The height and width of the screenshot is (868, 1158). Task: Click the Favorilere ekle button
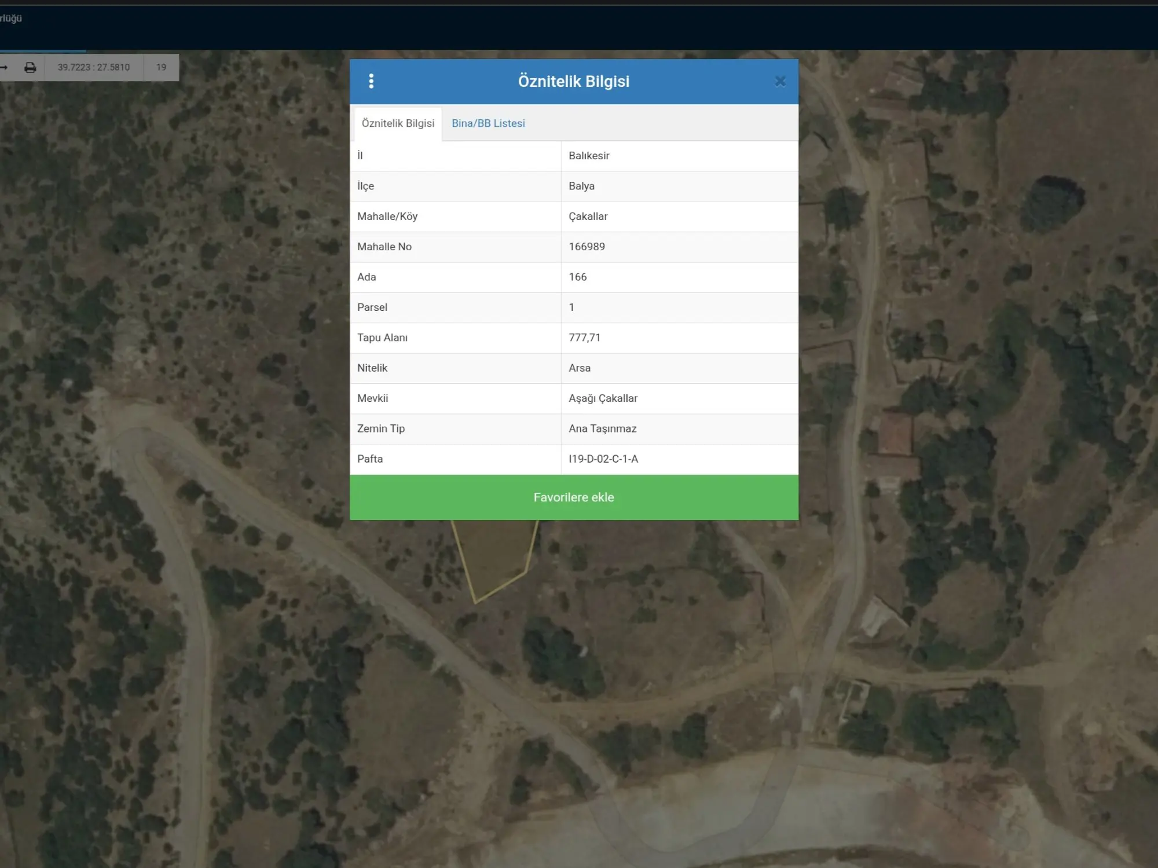pyautogui.click(x=574, y=497)
